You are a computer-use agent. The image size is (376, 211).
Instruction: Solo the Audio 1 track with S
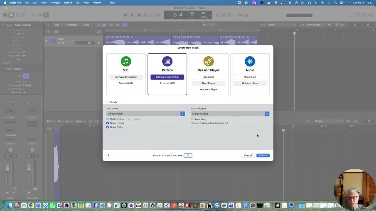pos(63,43)
